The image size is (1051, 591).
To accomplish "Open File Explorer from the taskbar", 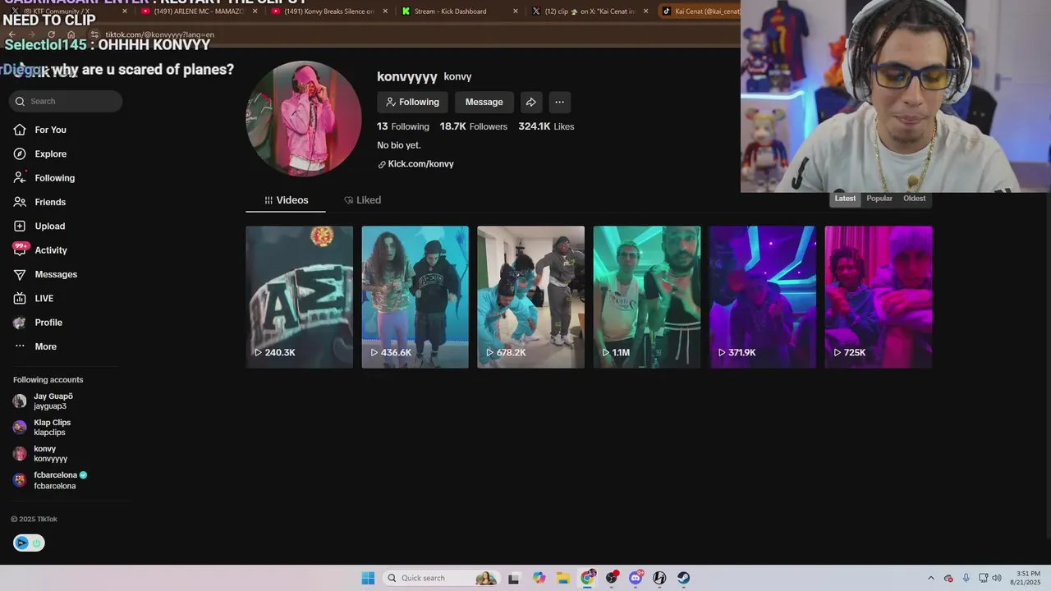I will tap(563, 578).
